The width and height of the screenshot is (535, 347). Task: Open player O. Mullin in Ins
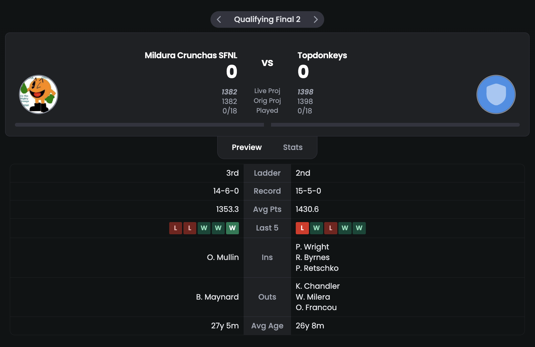tap(223, 257)
